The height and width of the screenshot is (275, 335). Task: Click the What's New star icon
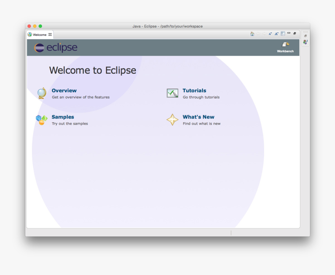tap(172, 120)
